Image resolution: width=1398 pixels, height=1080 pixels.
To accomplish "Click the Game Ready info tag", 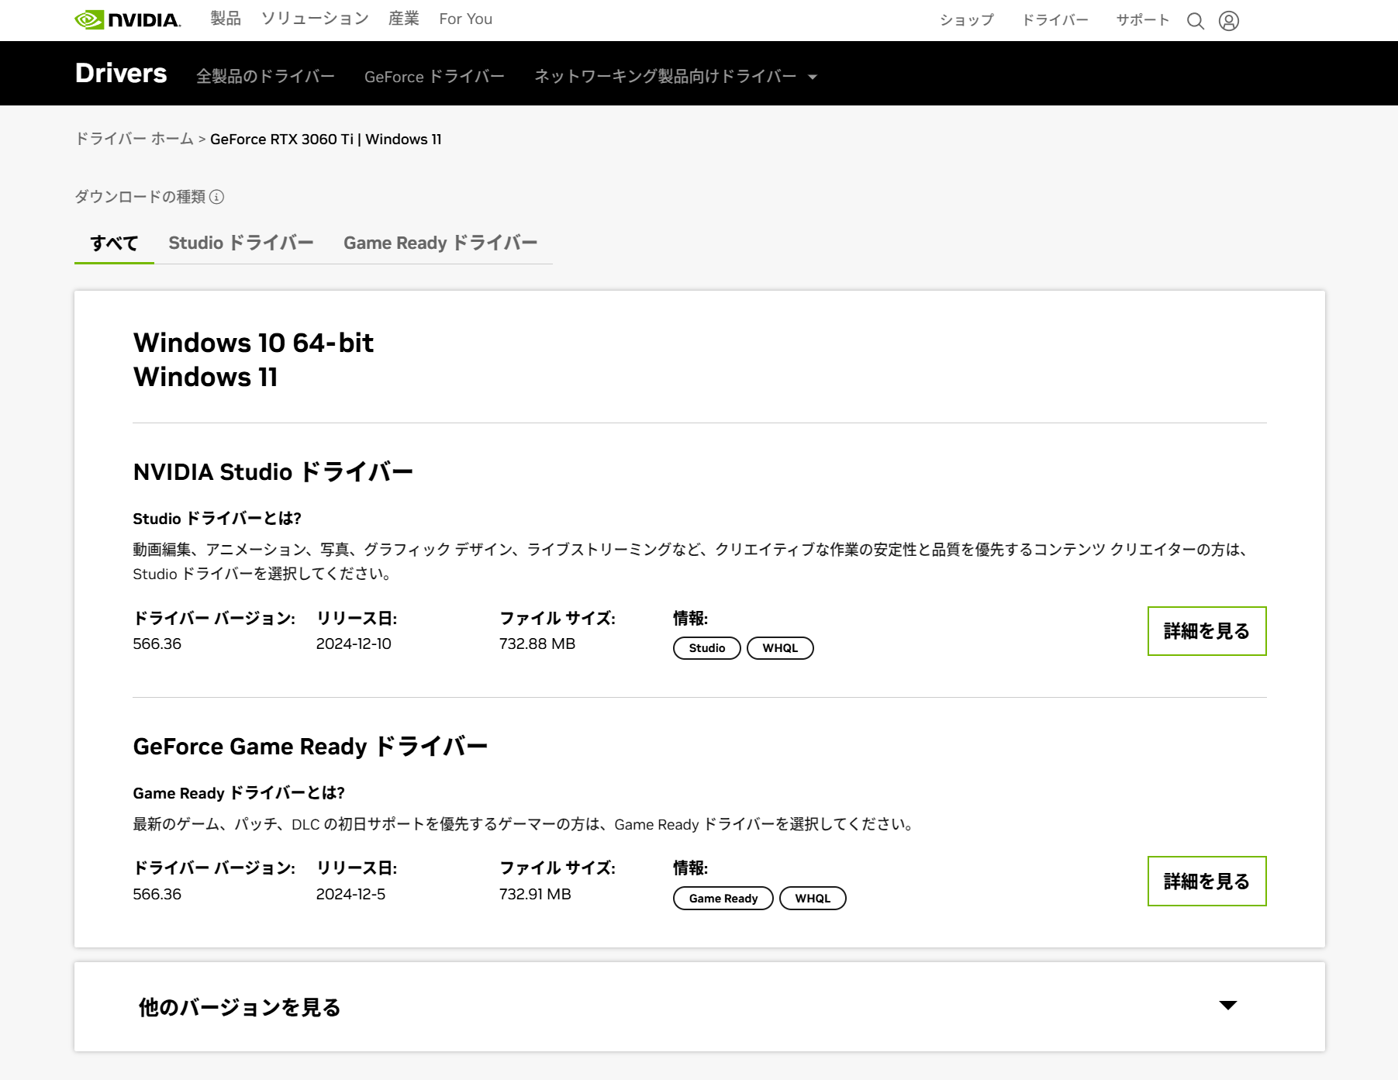I will click(x=723, y=899).
